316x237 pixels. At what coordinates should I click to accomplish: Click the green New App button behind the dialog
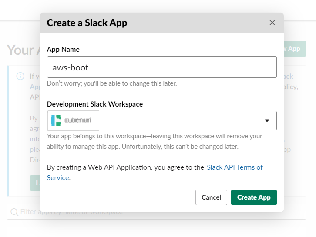tap(295, 49)
